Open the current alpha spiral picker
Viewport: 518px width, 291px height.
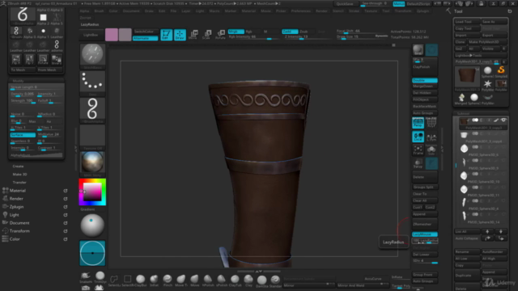click(x=92, y=109)
